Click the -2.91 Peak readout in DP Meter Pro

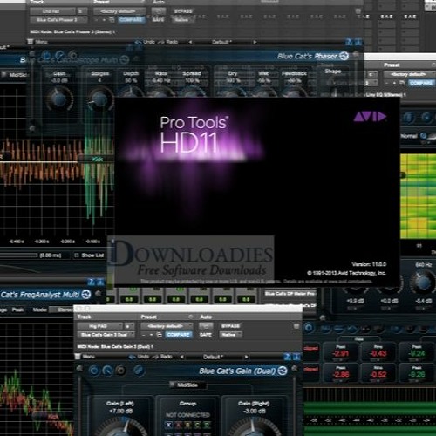pos(340,353)
